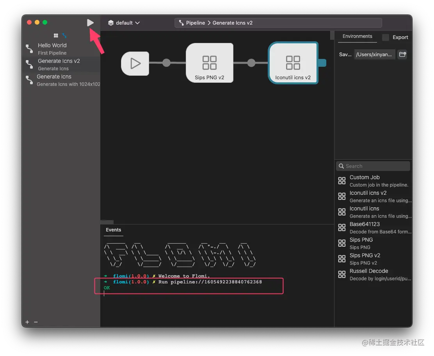The height and width of the screenshot is (356, 434).
Task: Click 'Decode by login/userid/pu...' description
Action: pyautogui.click(x=380, y=278)
